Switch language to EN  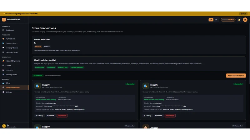coord(211,20)
